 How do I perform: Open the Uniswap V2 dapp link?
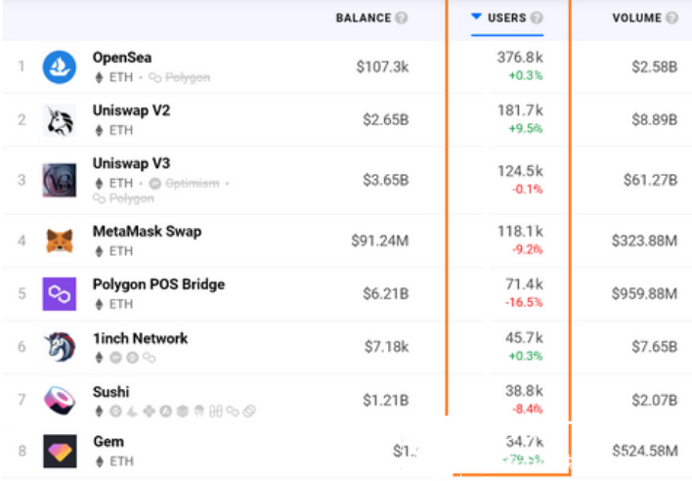131,110
